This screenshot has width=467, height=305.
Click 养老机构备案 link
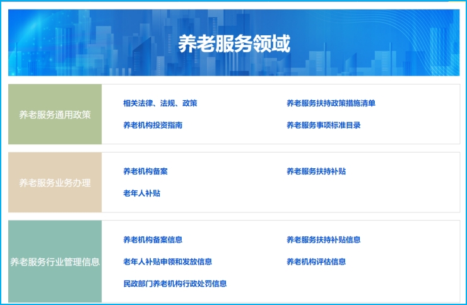pyautogui.click(x=145, y=171)
